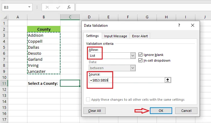Click the formula bar Cancel X icon
The width and height of the screenshot is (211, 123).
click(x=47, y=7)
